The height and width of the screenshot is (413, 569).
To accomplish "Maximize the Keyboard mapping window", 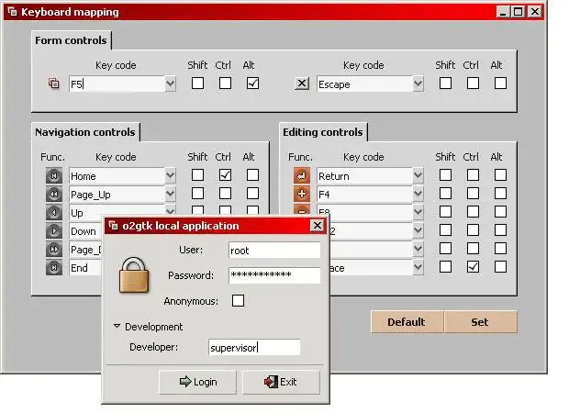I will (x=519, y=12).
